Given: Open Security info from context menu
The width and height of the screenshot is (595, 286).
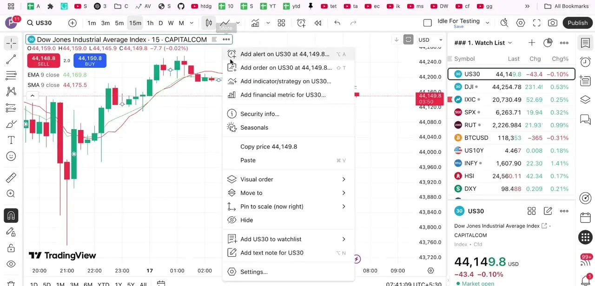Looking at the screenshot, I should [x=288, y=114].
